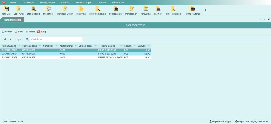Click the Terima Piutang icon
This screenshot has height=124, width=271.
(192, 10)
